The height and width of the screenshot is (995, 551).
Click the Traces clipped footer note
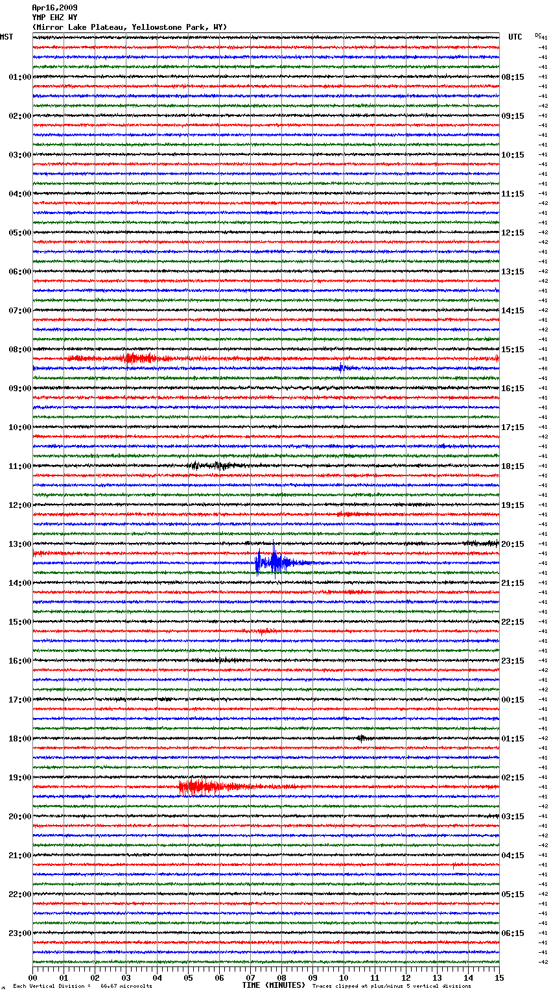[x=392, y=986]
